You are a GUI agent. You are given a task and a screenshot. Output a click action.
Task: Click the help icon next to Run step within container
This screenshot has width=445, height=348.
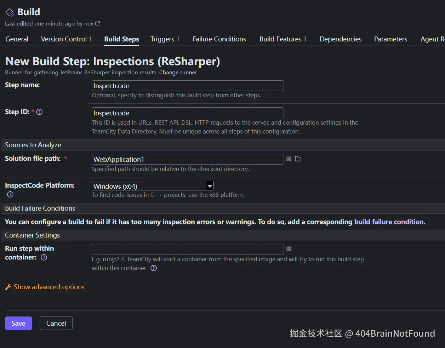tap(44, 257)
